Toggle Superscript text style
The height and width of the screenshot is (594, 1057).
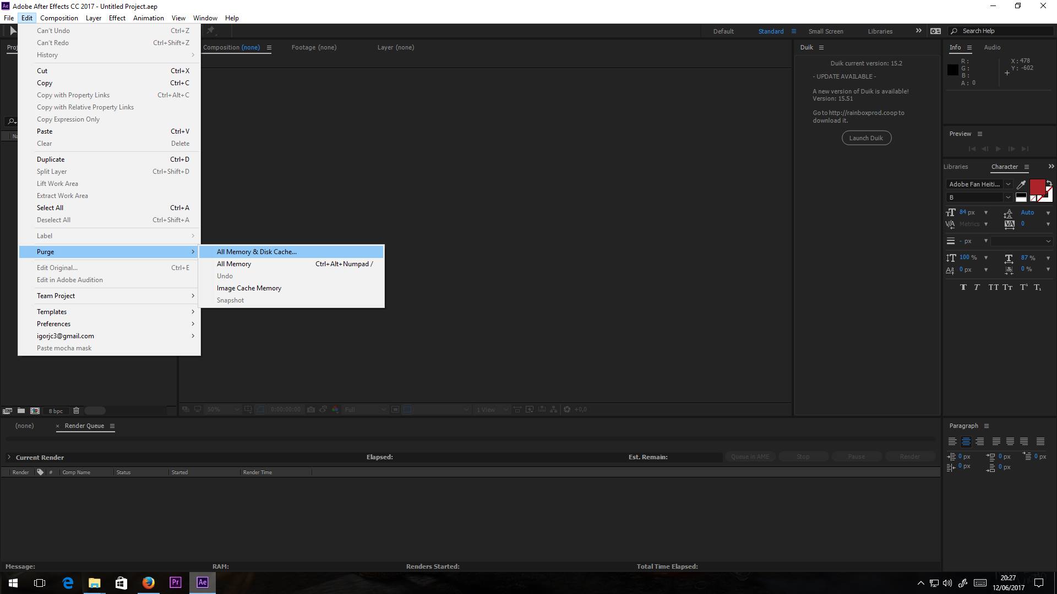click(1023, 287)
